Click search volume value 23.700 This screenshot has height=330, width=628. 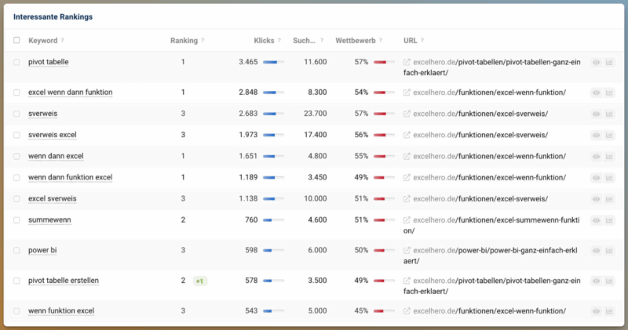[x=316, y=114]
